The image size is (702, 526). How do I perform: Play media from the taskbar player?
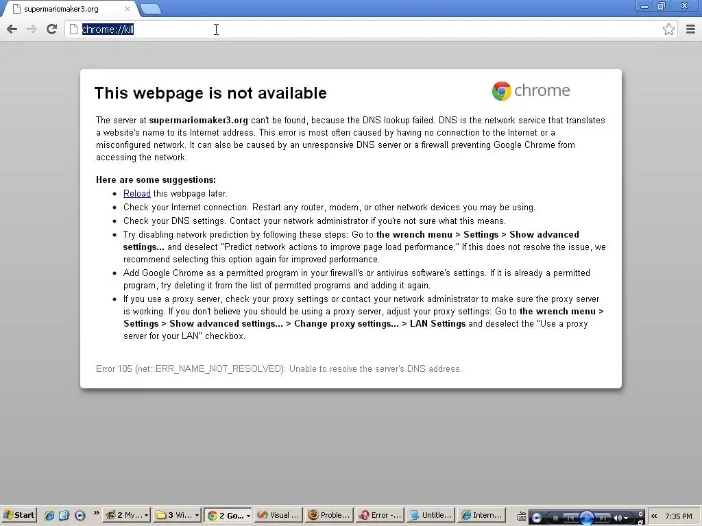(587, 518)
